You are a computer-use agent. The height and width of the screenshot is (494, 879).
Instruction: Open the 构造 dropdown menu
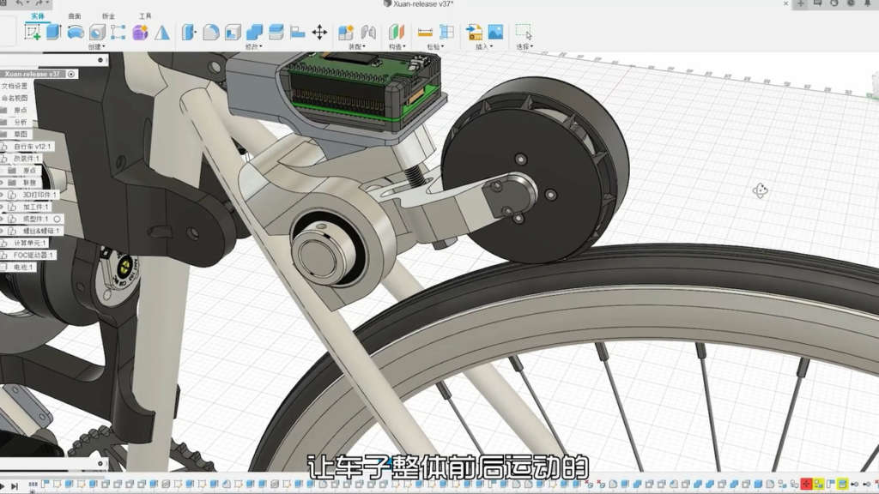click(397, 46)
